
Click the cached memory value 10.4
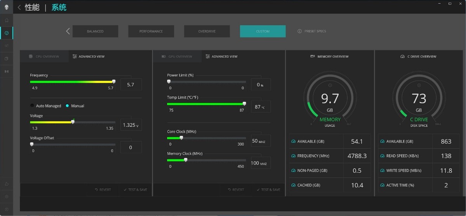click(x=357, y=185)
